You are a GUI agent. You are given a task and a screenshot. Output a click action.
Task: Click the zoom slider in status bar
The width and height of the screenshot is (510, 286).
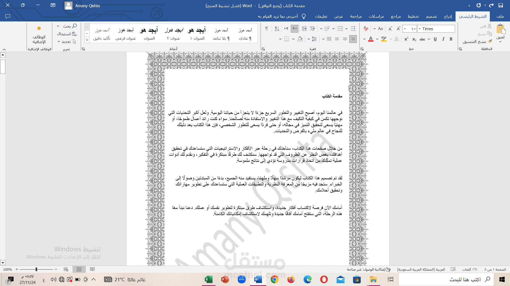point(36,269)
